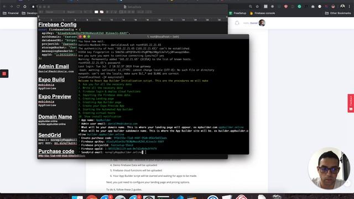Go forward in the Chrome browser
The width and height of the screenshot is (354, 199).
11,7
